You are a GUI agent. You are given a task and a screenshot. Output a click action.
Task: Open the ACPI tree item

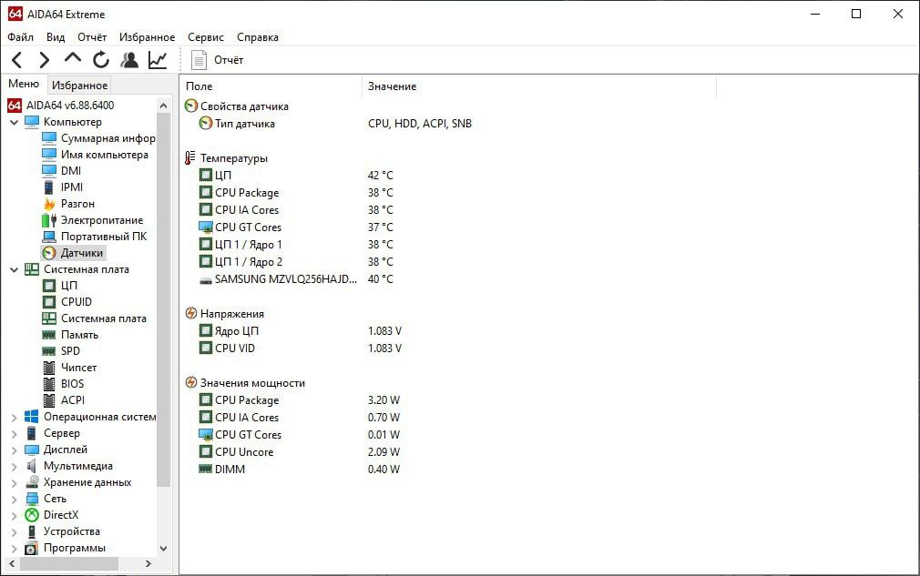64,400
